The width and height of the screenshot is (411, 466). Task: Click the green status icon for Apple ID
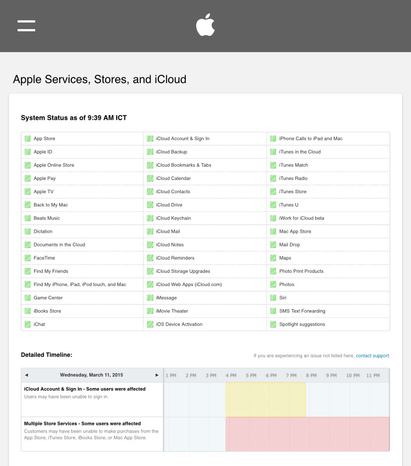pos(27,152)
